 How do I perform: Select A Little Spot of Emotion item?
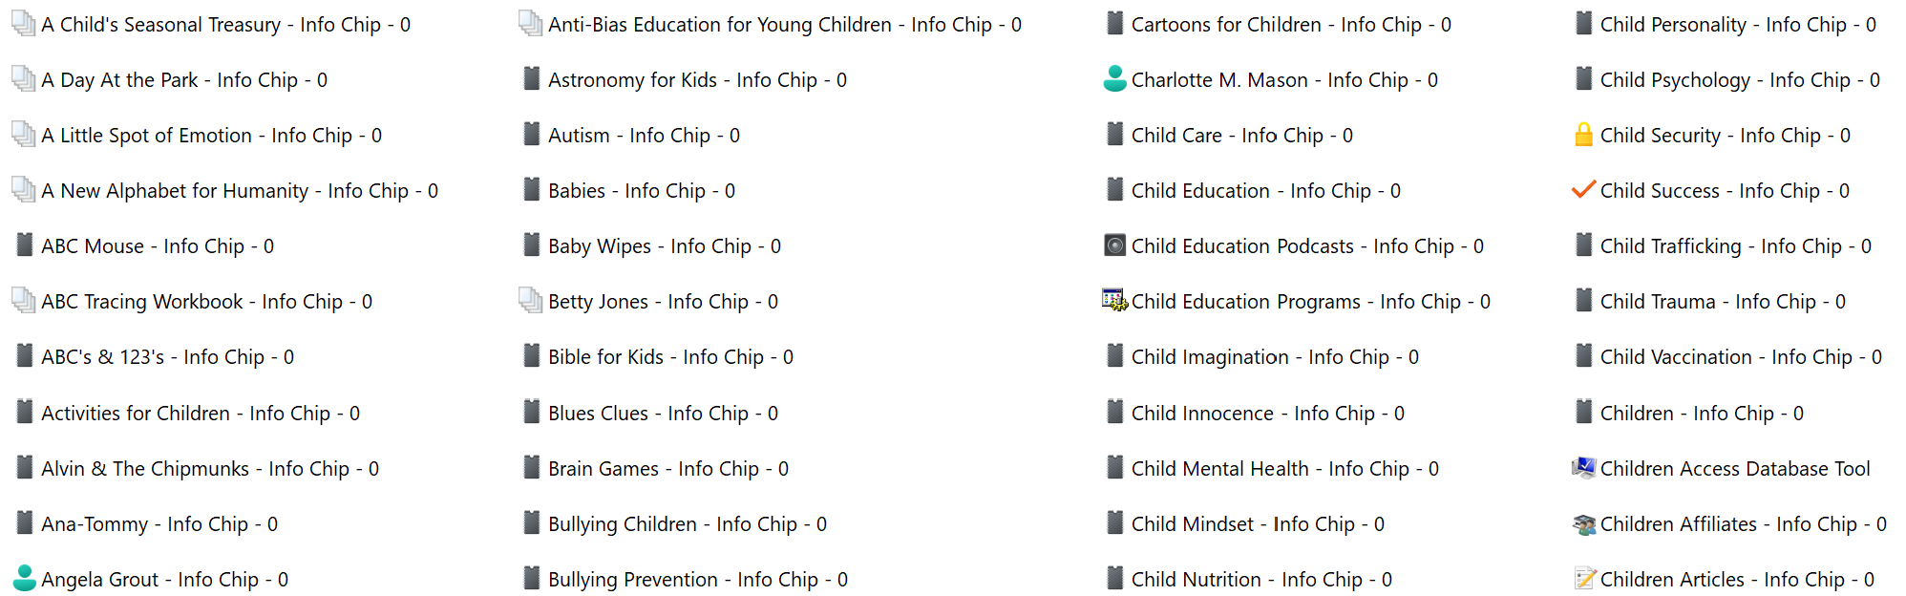[x=211, y=136]
